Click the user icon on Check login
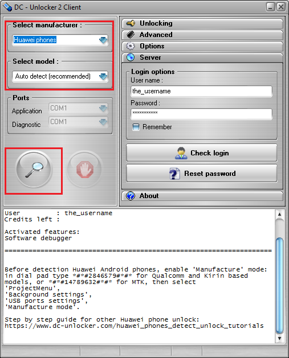 (x=181, y=153)
